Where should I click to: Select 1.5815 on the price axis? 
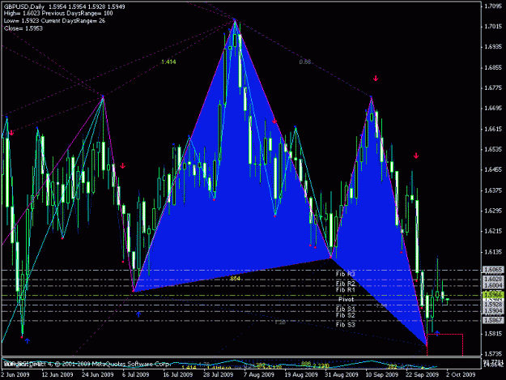[x=493, y=334]
